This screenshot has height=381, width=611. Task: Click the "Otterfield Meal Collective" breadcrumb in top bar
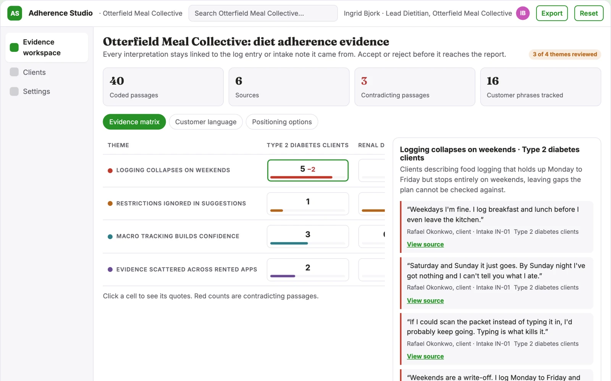[142, 13]
